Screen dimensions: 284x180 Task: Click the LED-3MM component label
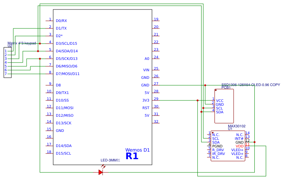pos(110,160)
